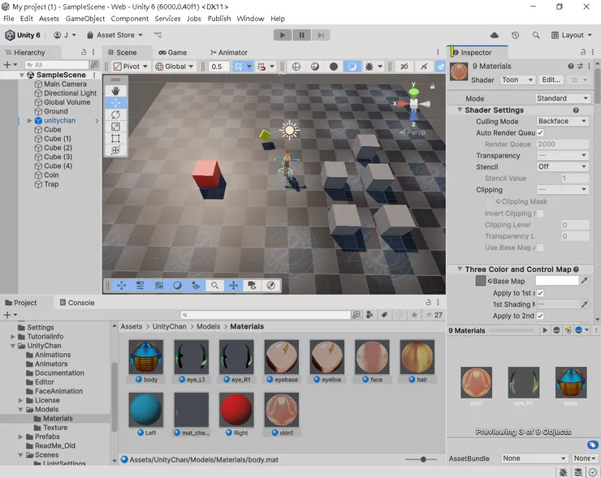This screenshot has height=478, width=601.
Task: Open the GameObject menu
Action: click(x=84, y=19)
